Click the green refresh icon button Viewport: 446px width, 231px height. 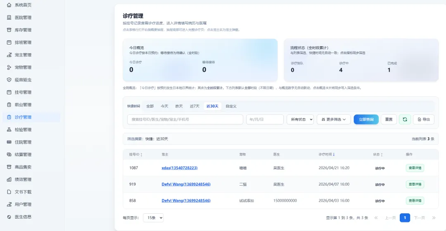coord(405,119)
